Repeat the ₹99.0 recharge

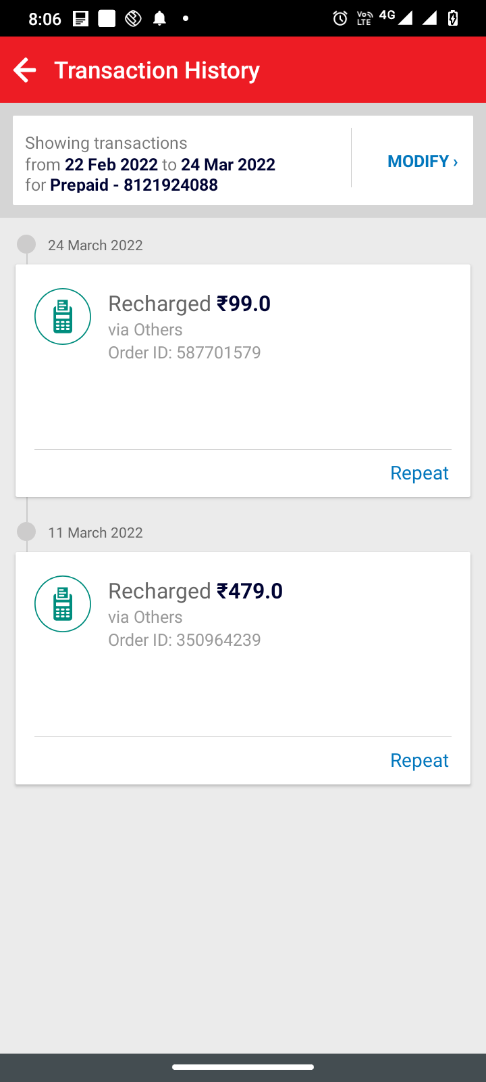tap(419, 473)
